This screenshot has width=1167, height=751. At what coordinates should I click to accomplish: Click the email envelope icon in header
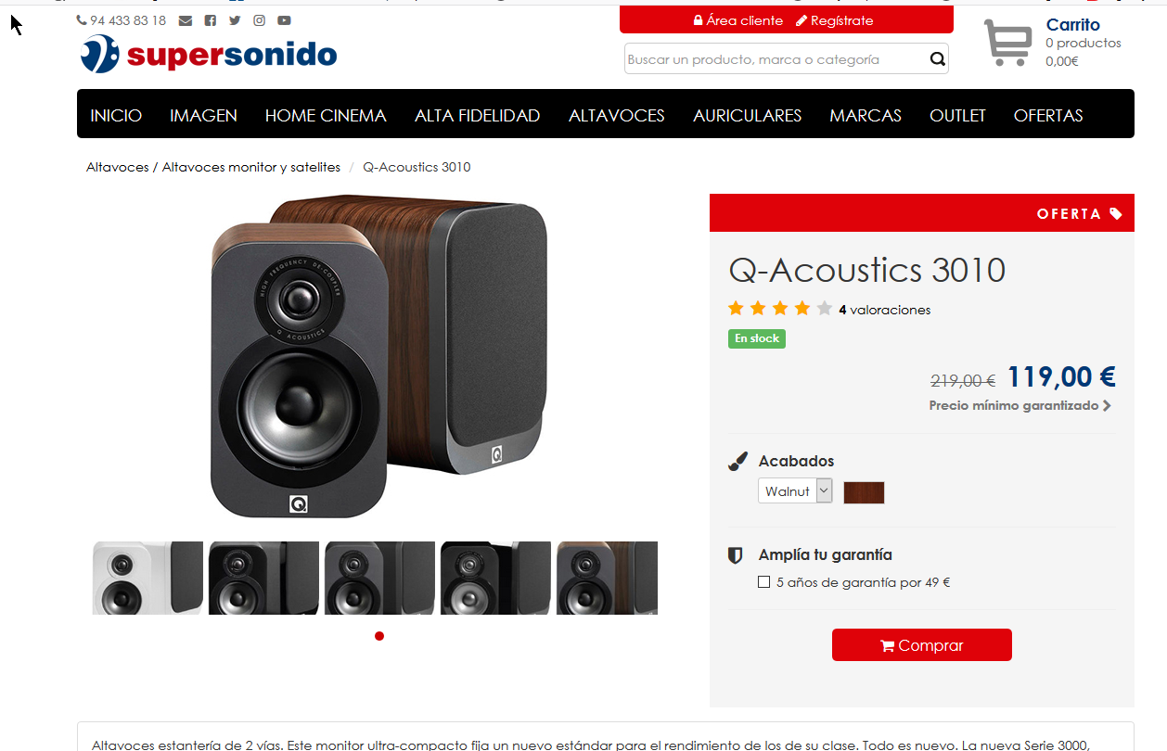point(186,20)
